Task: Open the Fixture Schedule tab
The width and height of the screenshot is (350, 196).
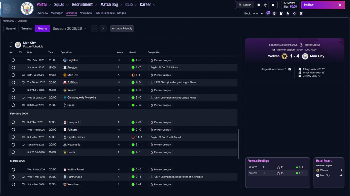Action: coord(104,13)
